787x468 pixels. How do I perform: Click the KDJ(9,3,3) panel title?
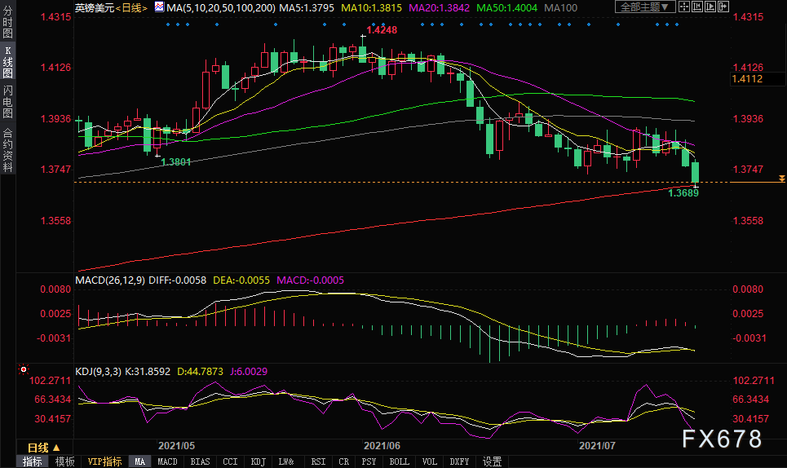tap(98, 371)
